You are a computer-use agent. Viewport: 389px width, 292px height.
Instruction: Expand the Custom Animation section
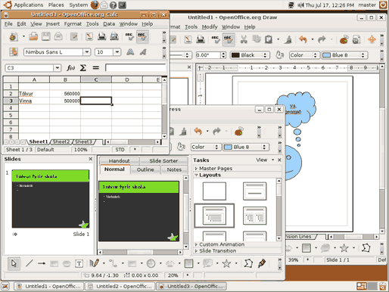tap(222, 244)
